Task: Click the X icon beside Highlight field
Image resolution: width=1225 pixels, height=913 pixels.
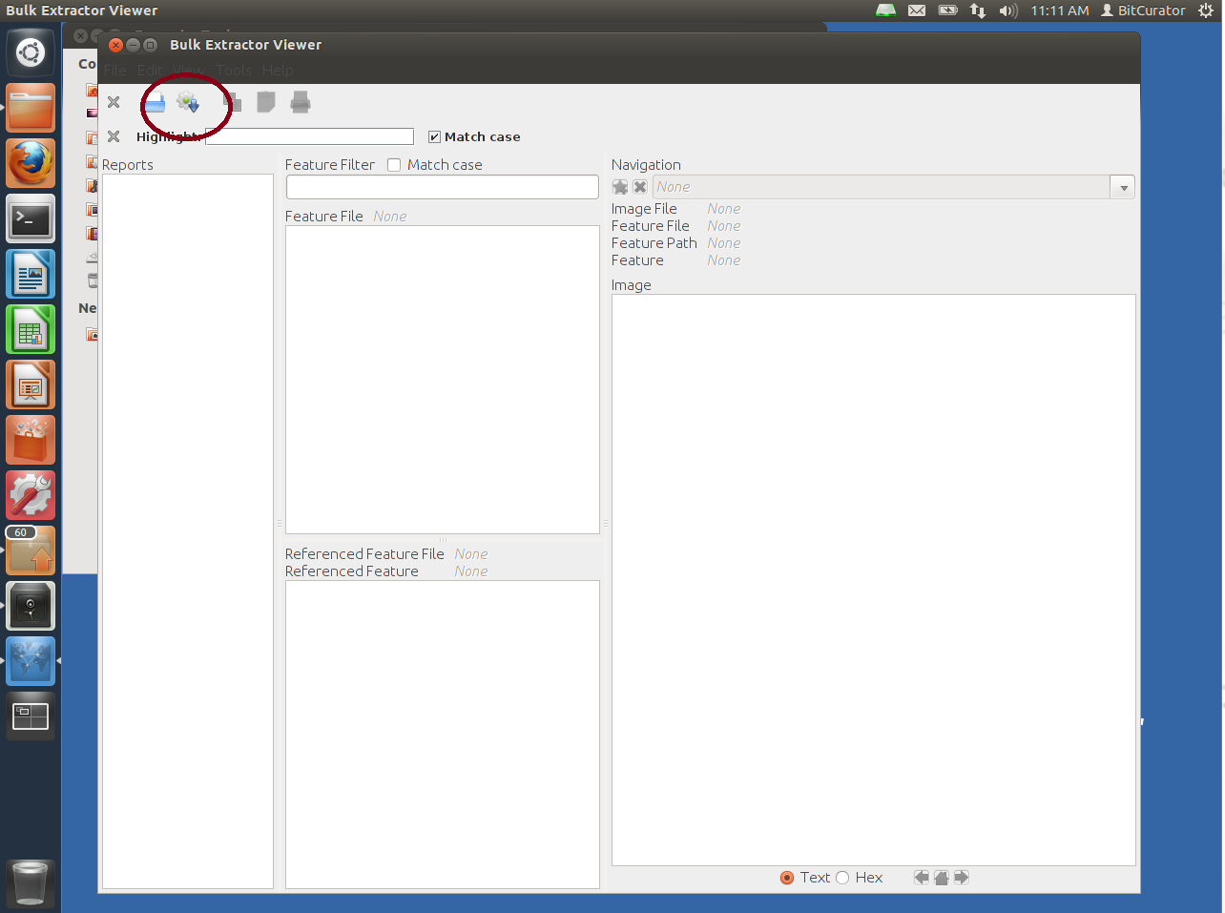Action: 114,136
